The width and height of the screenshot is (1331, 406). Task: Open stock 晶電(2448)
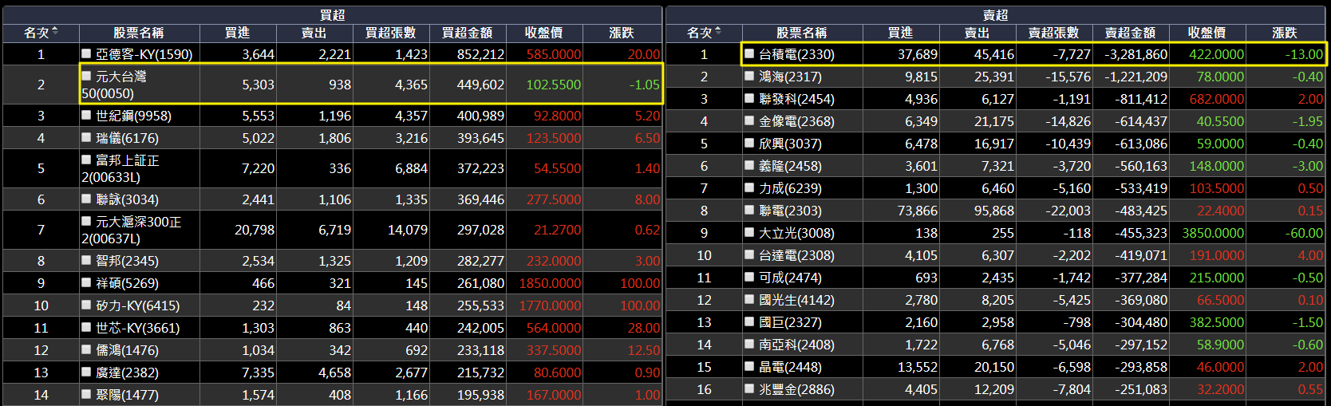791,367
